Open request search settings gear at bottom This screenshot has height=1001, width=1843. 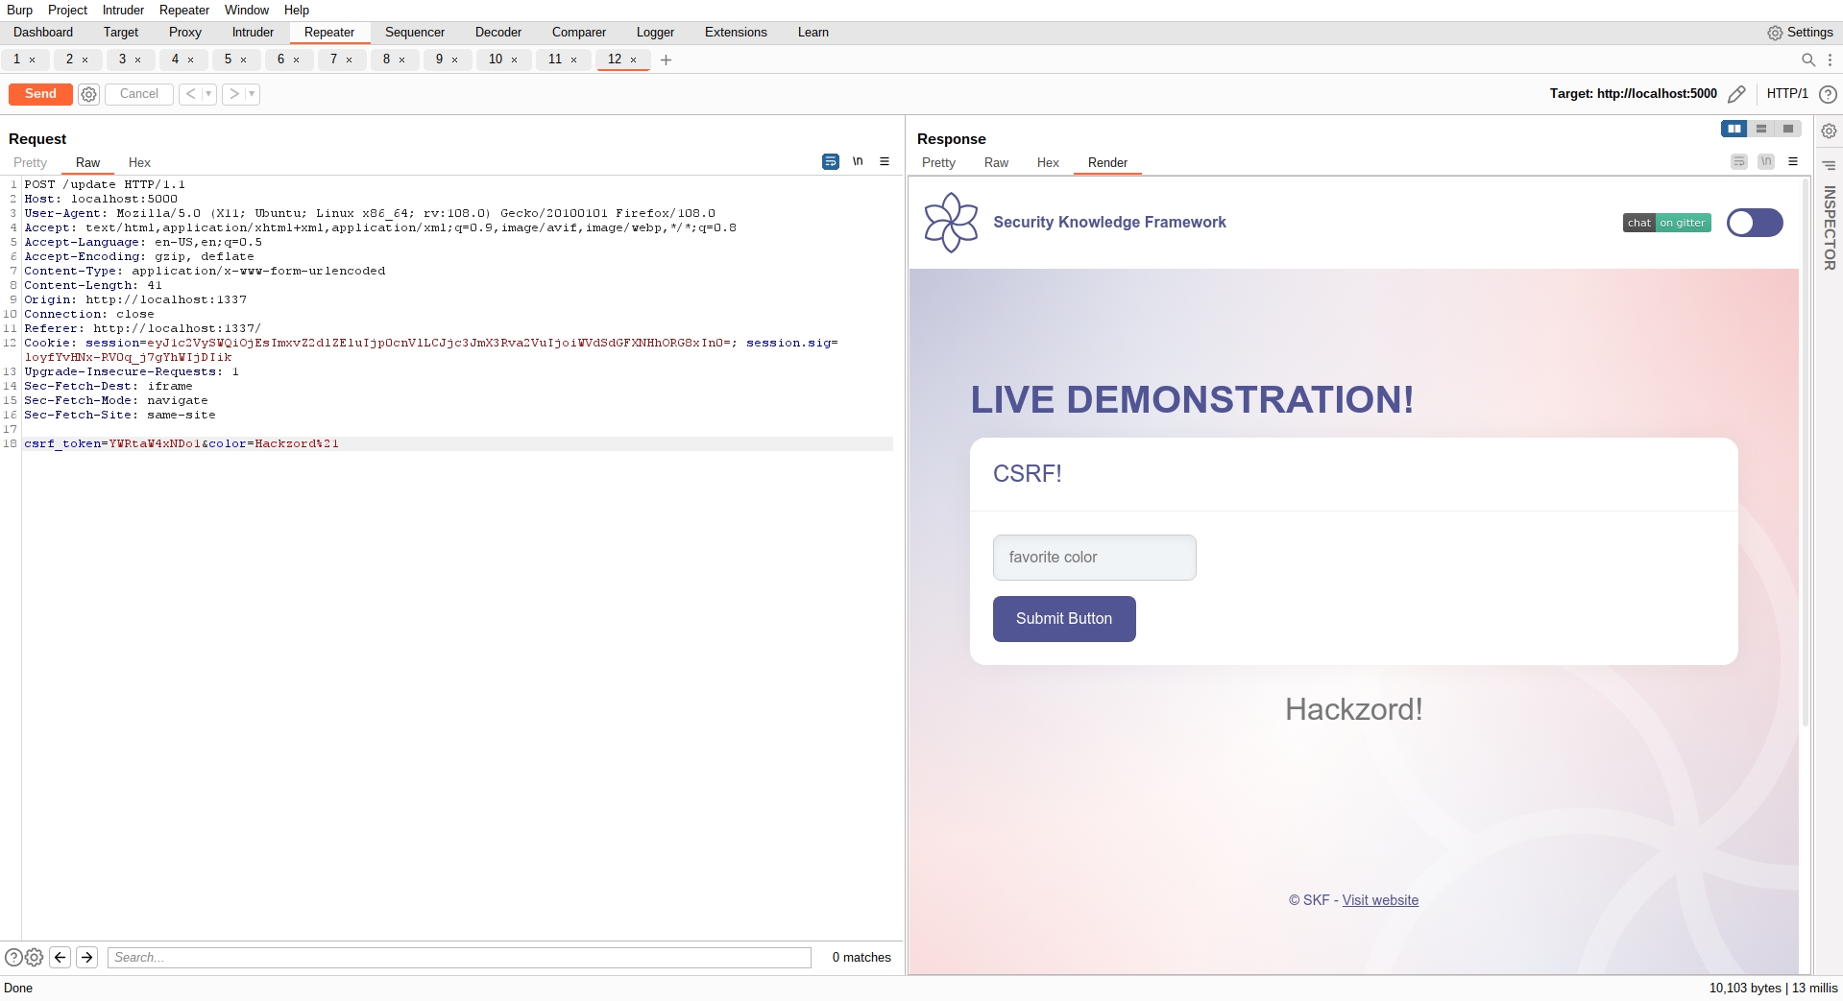(x=35, y=957)
